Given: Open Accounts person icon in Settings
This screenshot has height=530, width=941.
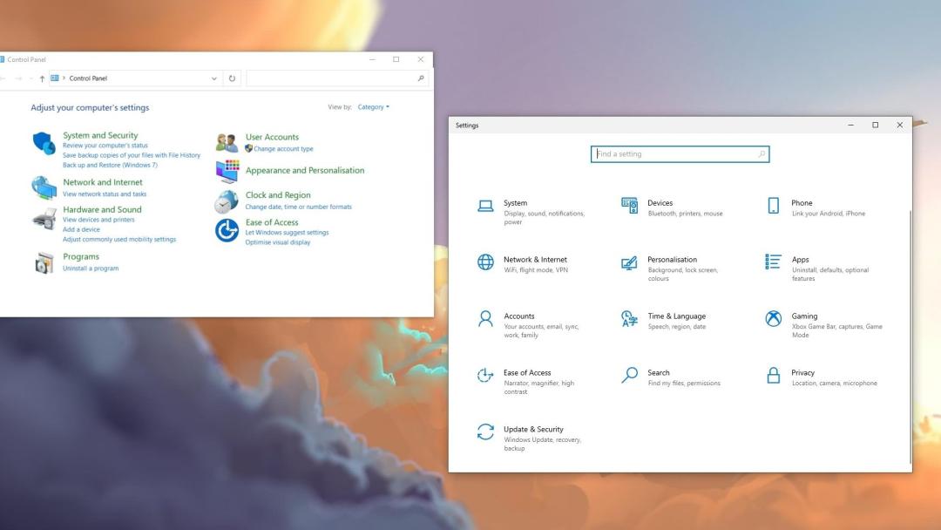Looking at the screenshot, I should pos(485,319).
